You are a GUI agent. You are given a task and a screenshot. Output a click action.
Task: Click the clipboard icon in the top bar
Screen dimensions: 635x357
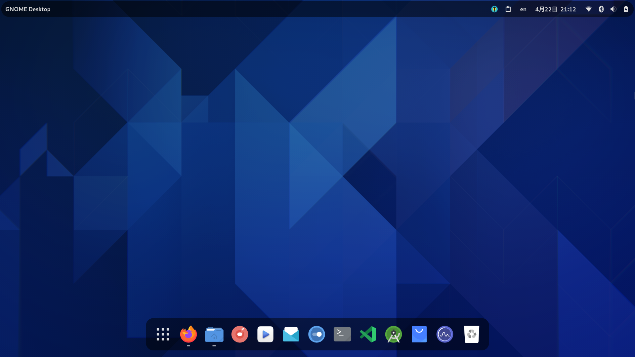(x=508, y=9)
